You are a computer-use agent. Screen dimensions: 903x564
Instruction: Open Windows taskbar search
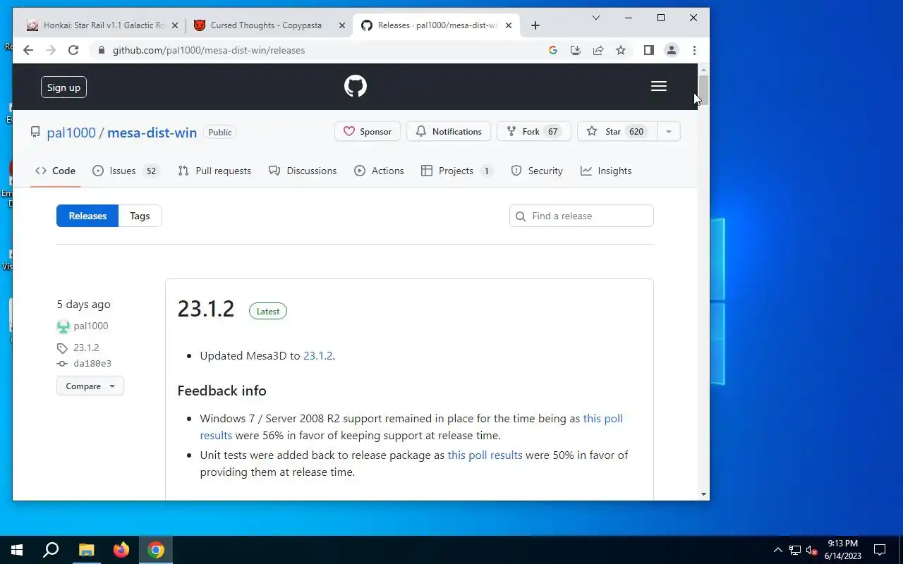coord(51,550)
